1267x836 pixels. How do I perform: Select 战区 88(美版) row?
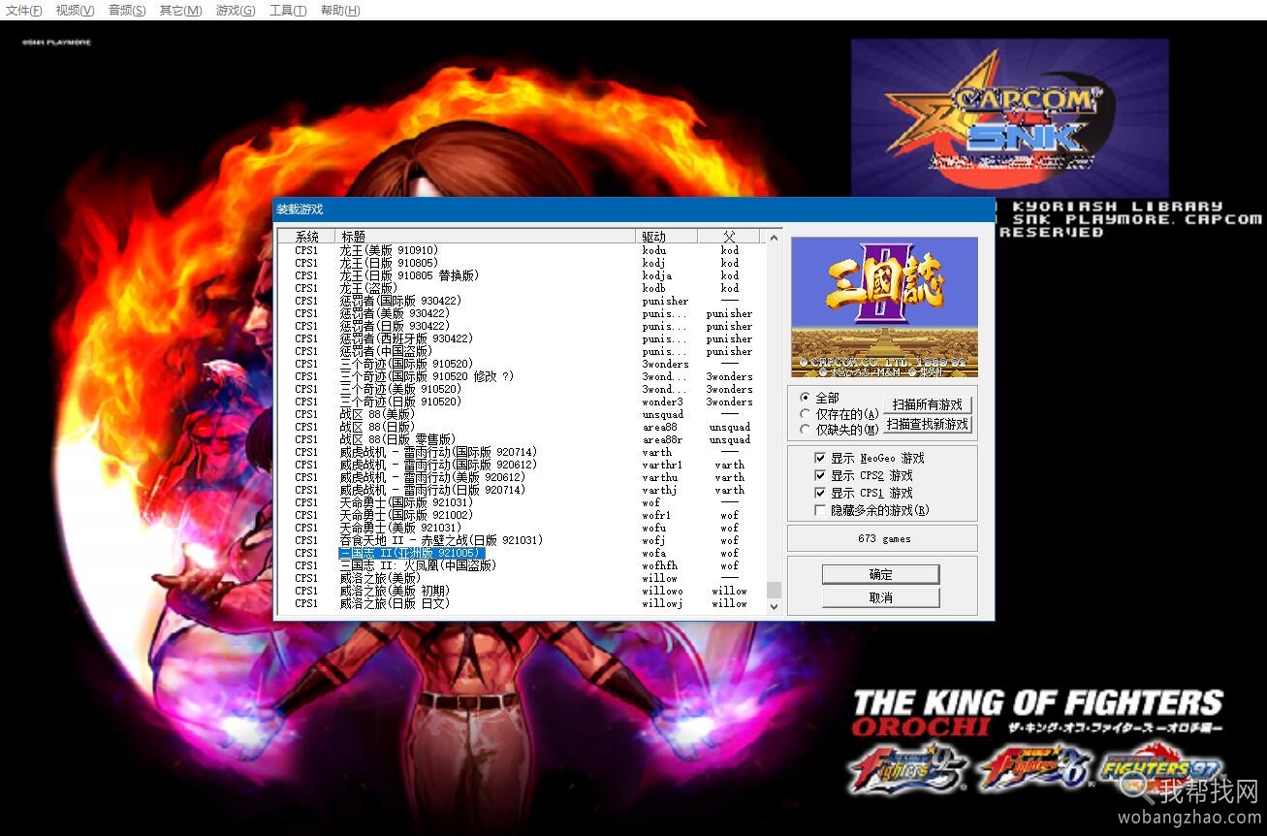pos(522,414)
